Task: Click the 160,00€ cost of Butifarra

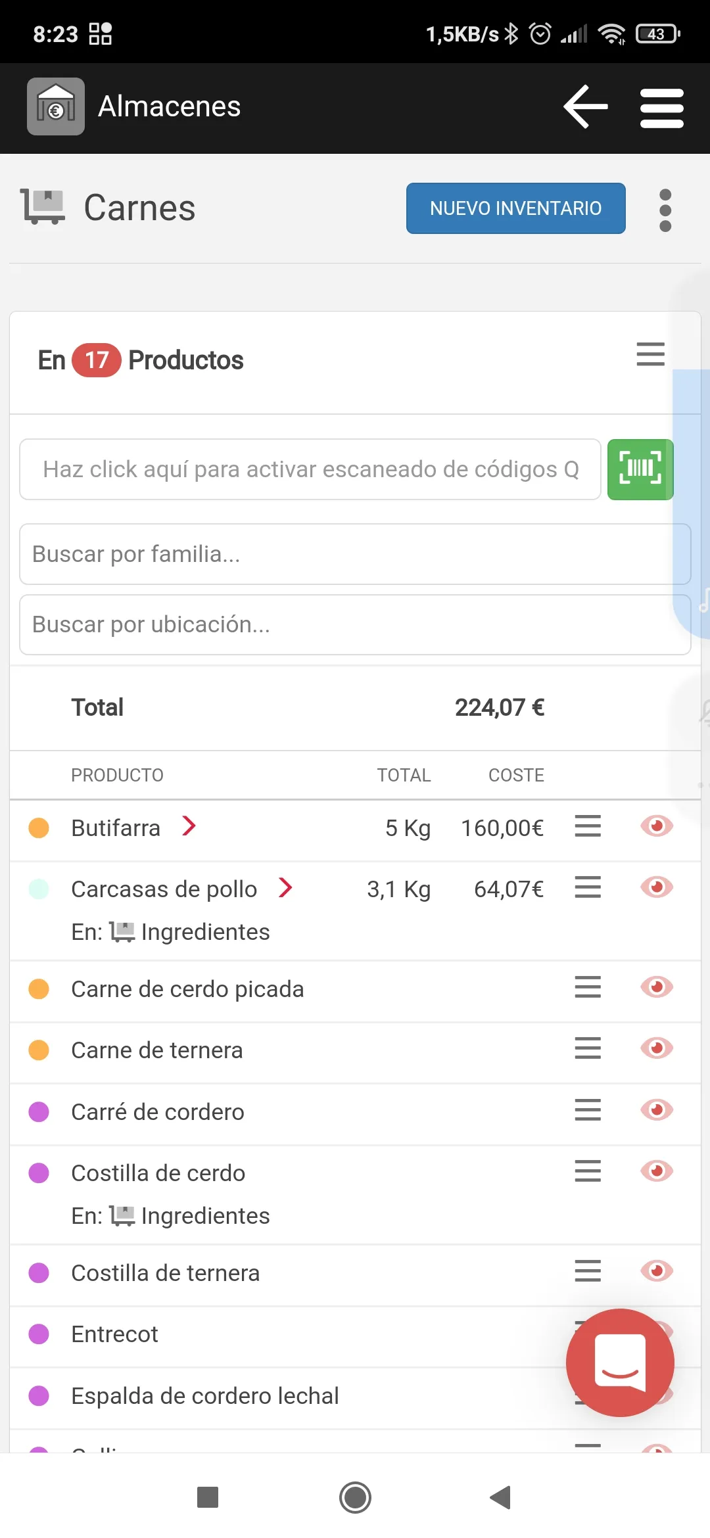Action: click(x=502, y=828)
